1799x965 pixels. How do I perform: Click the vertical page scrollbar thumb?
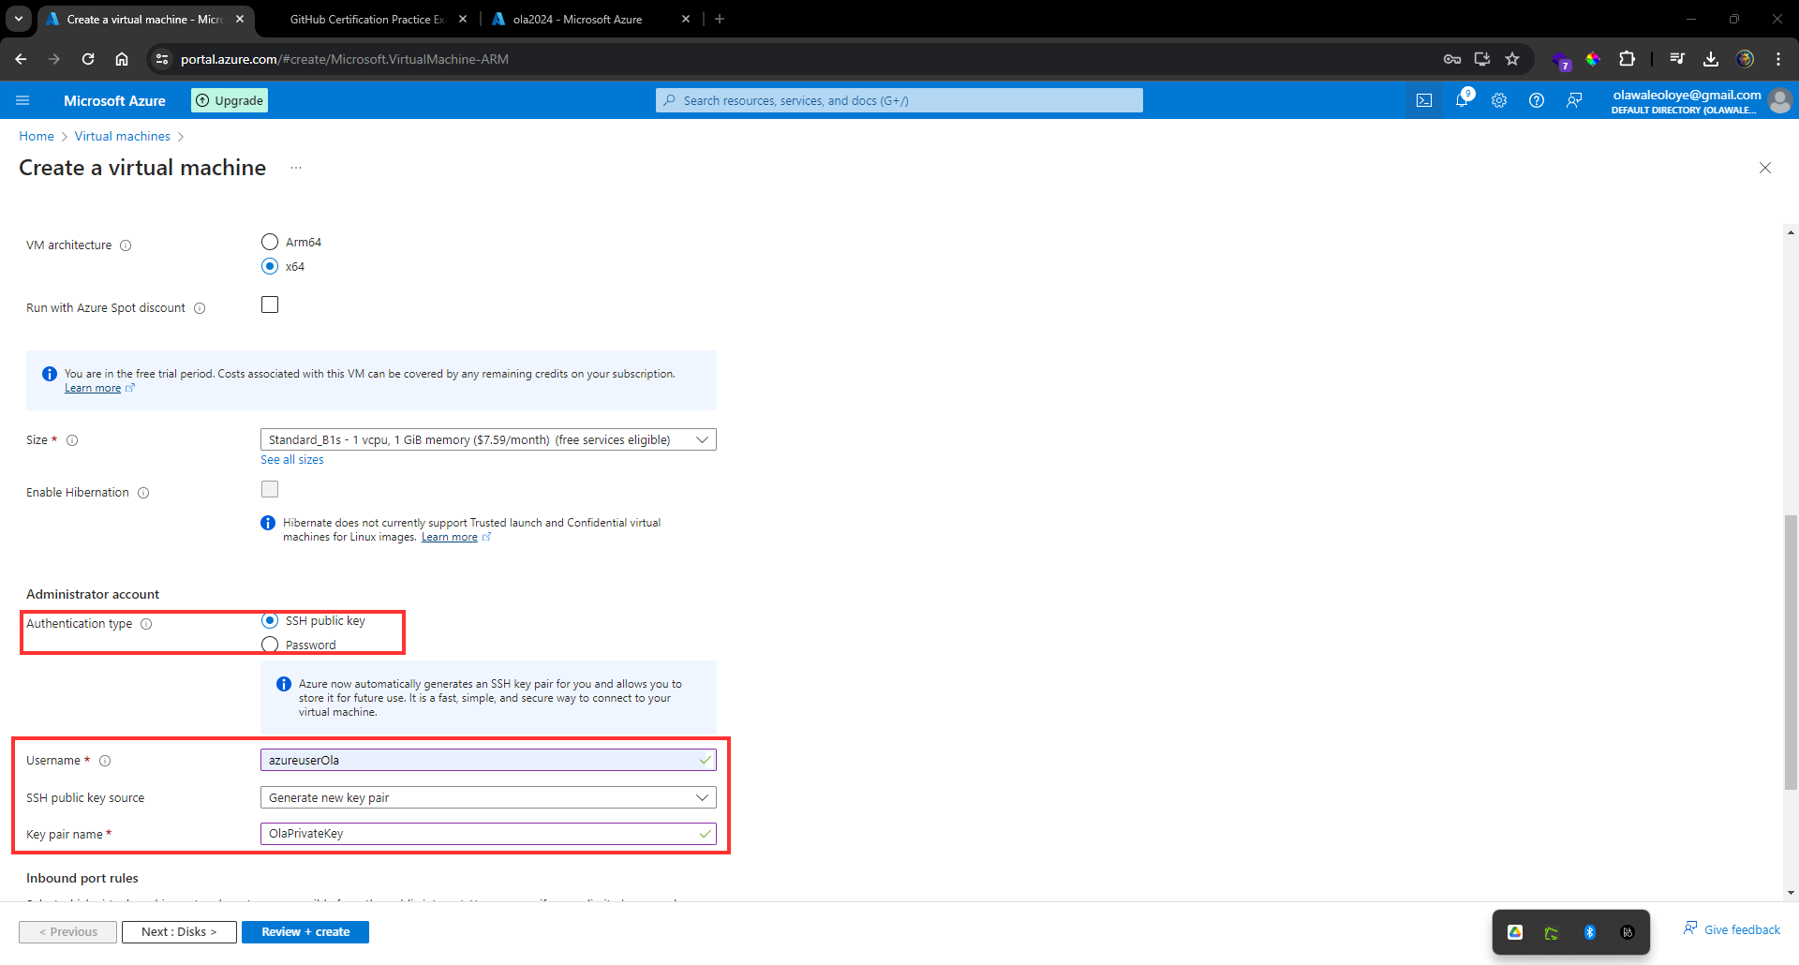1791,653
